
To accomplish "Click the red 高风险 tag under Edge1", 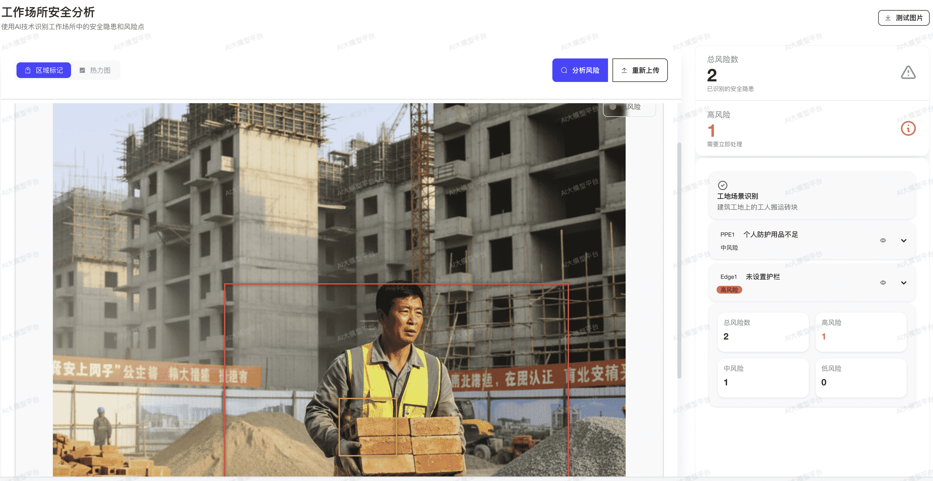I will click(x=729, y=290).
